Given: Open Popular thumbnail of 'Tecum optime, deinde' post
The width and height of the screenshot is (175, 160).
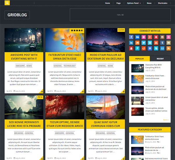Looking at the screenshot, I should [x=137, y=112].
